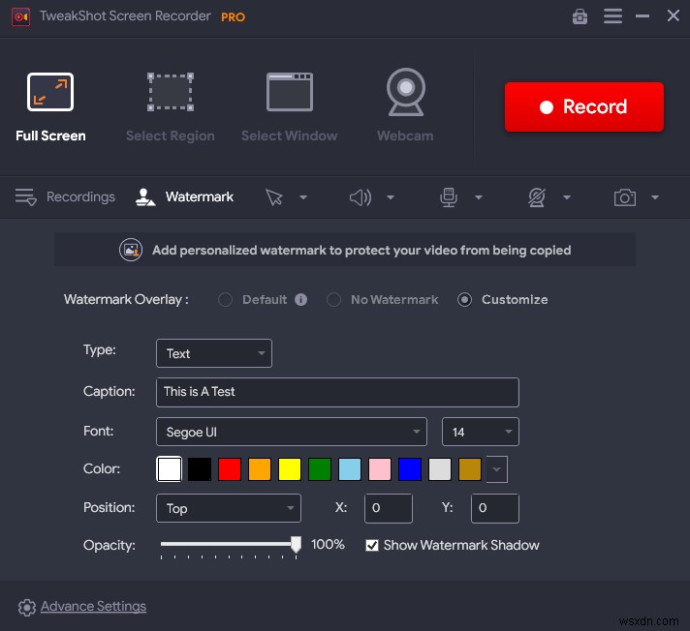Pick the yellow color swatch
This screenshot has width=690, height=631.
pos(290,468)
